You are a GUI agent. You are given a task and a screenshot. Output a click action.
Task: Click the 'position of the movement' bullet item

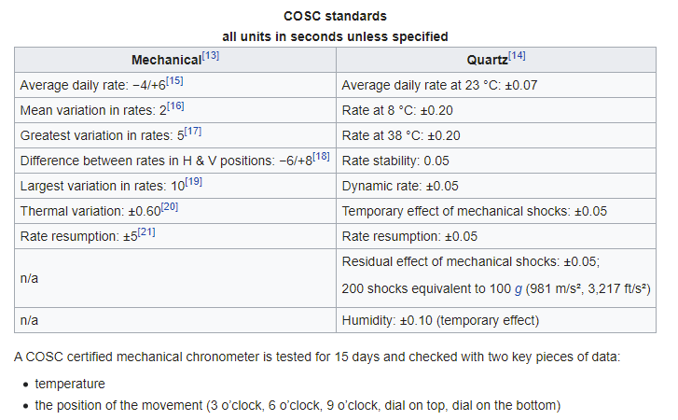(x=297, y=405)
